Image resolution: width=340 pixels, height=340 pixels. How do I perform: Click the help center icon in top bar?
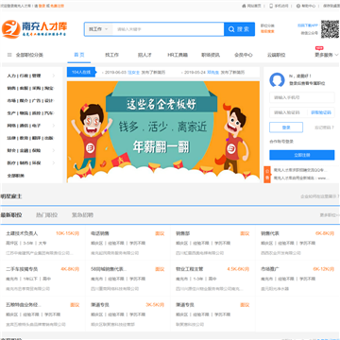pyautogui.click(x=298, y=6)
